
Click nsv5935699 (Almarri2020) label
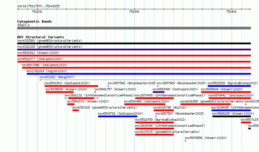pyautogui.click(x=66, y=89)
